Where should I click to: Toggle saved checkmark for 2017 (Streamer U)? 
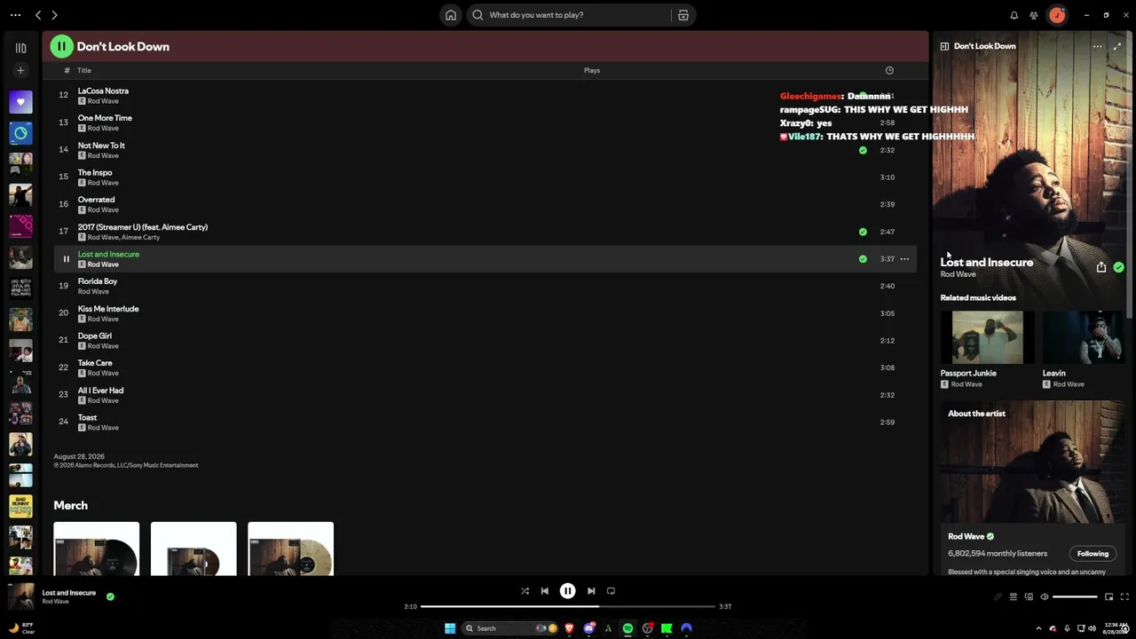point(863,232)
